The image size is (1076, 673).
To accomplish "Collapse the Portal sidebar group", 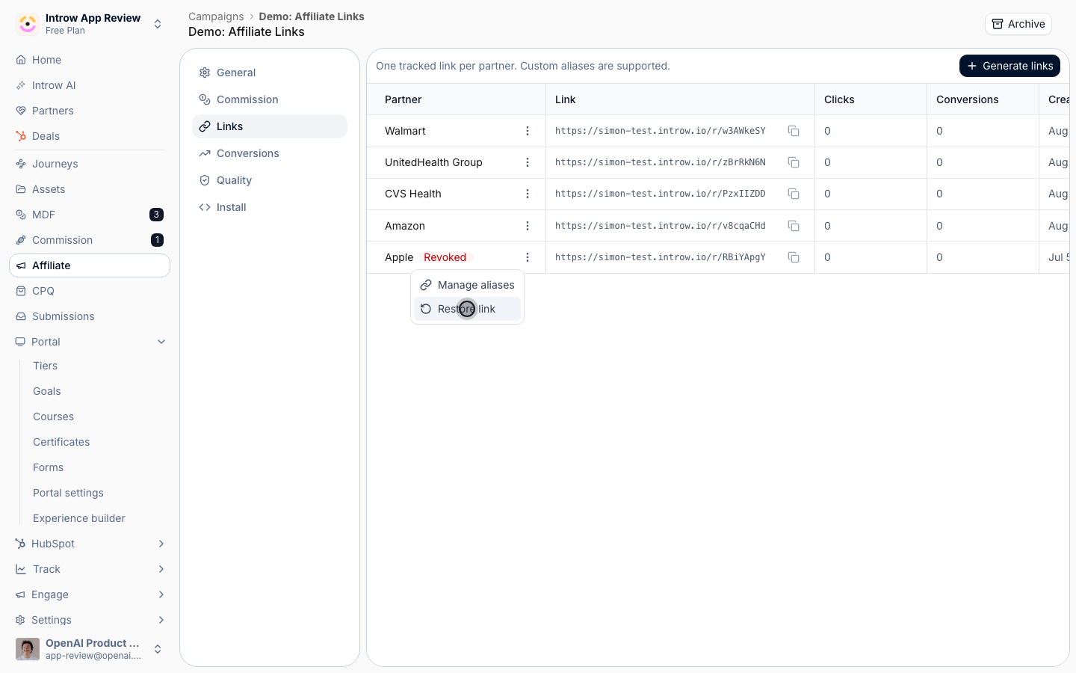I will coord(161,342).
